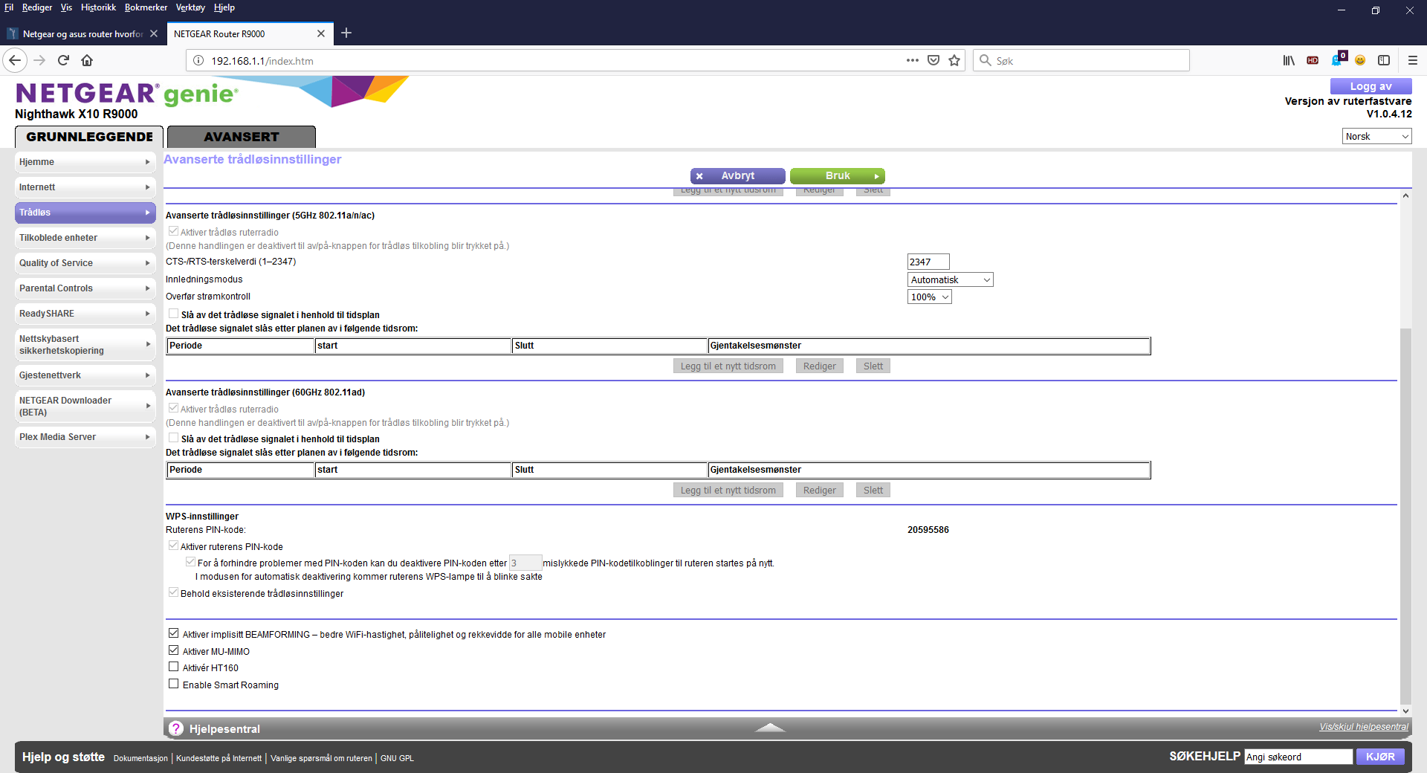Bookmark this page with the star icon
Image resolution: width=1427 pixels, height=773 pixels.
pos(954,60)
